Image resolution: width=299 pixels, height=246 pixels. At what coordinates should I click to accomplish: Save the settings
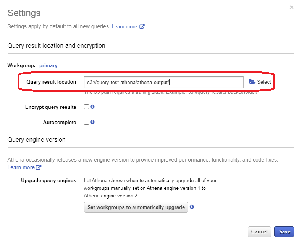(x=284, y=231)
